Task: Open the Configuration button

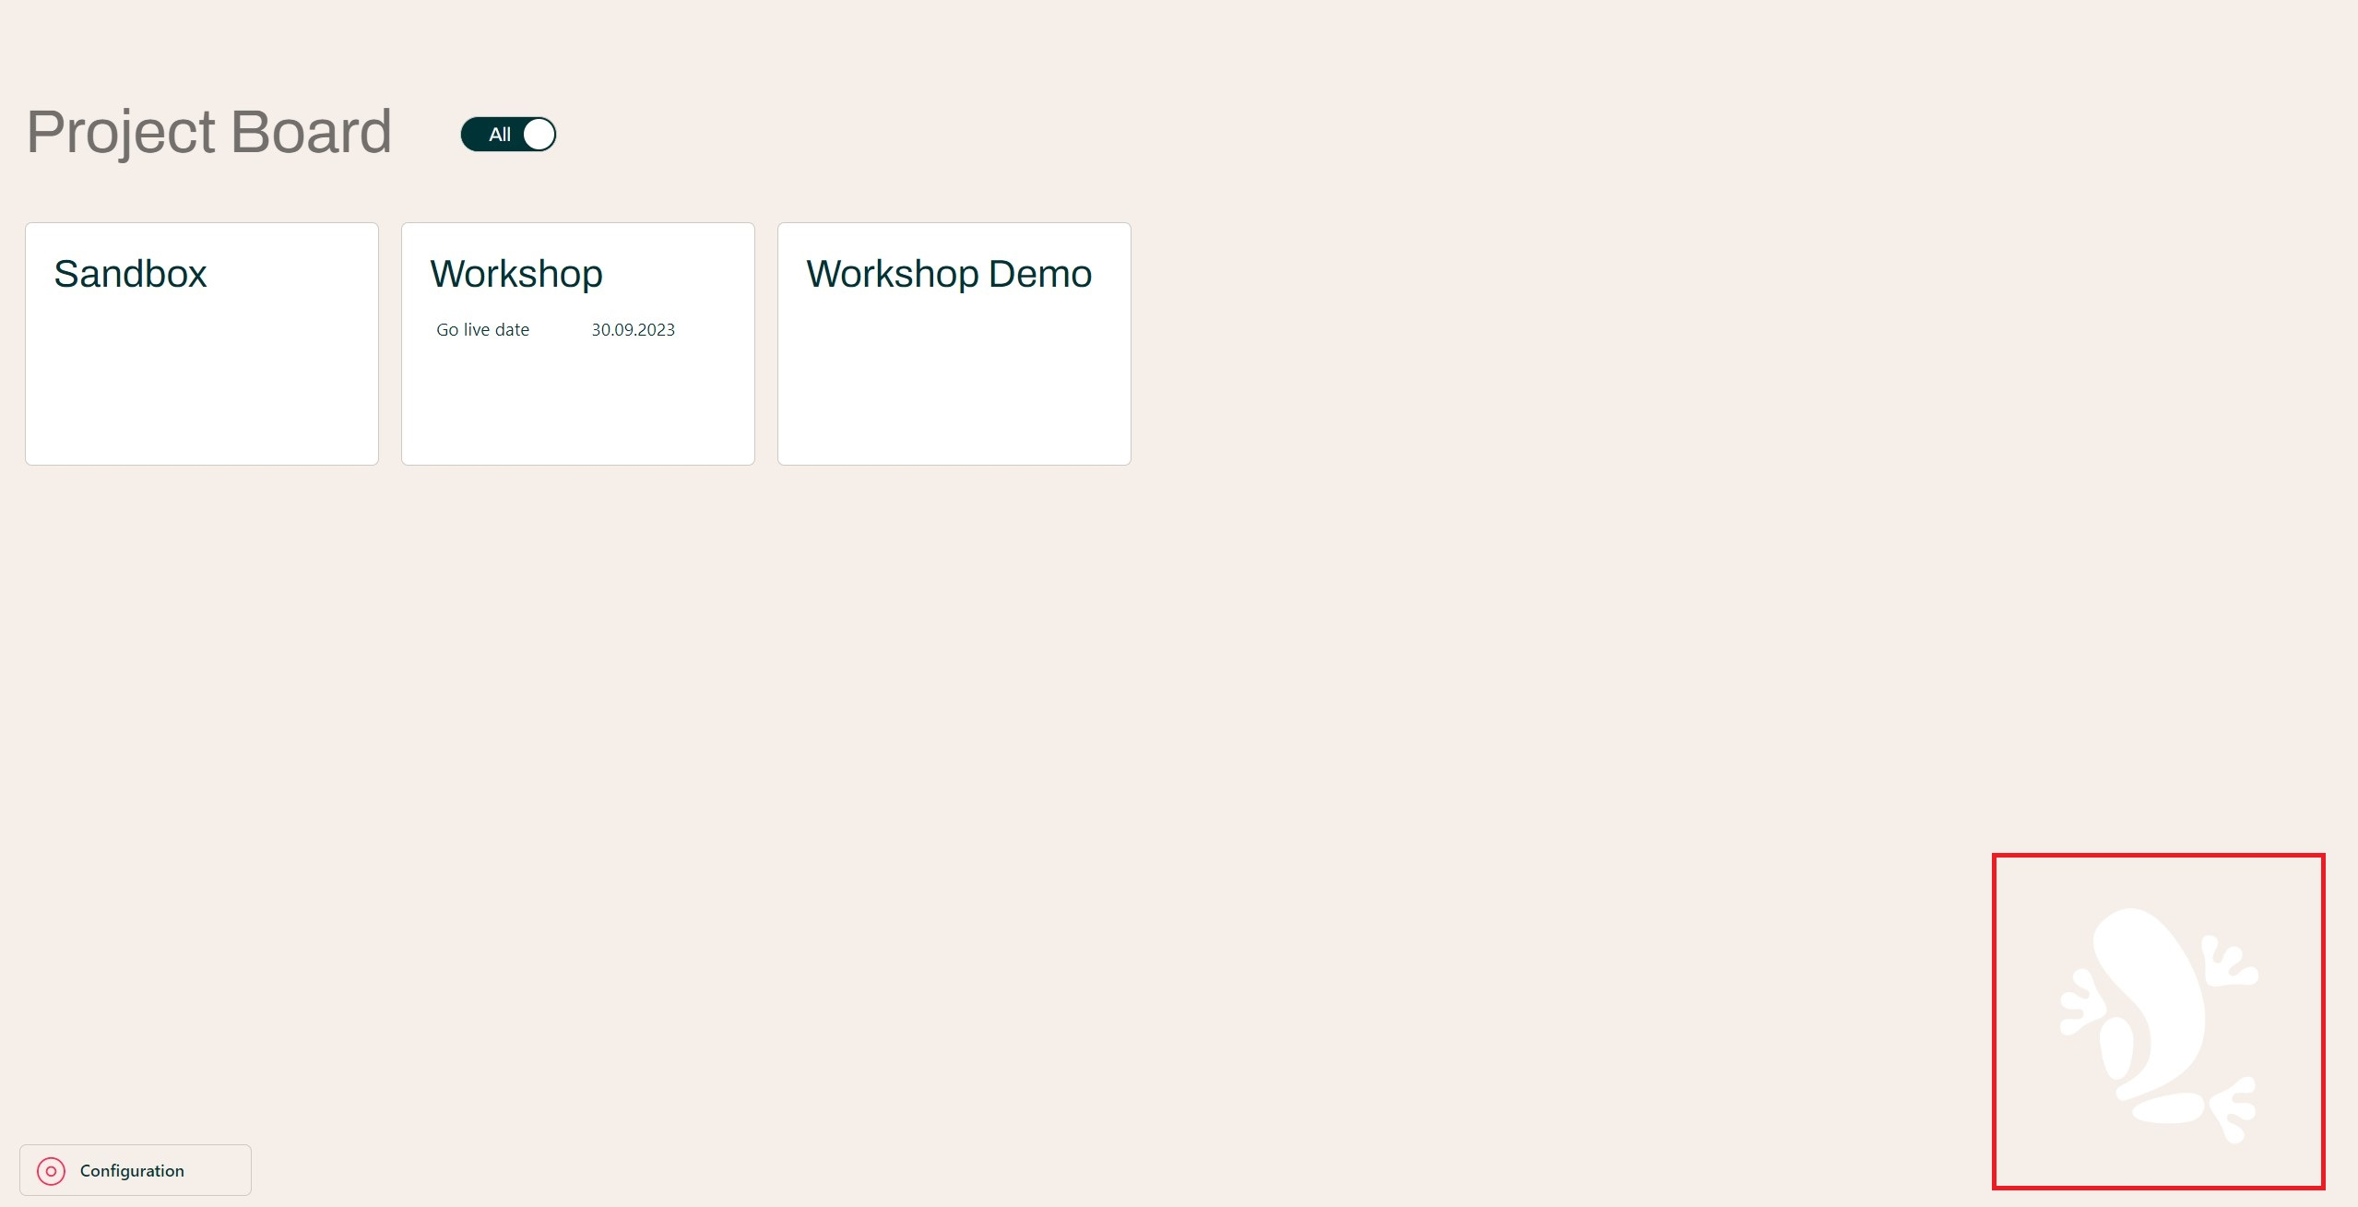Action: pyautogui.click(x=136, y=1170)
